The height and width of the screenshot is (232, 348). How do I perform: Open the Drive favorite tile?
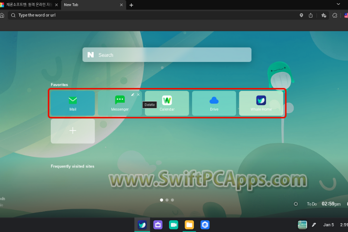click(214, 103)
